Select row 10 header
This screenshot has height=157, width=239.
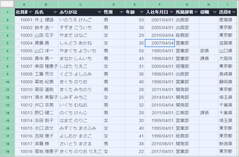(x=8, y=82)
